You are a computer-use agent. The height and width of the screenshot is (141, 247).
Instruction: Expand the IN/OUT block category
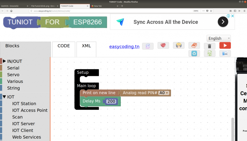click(4, 61)
